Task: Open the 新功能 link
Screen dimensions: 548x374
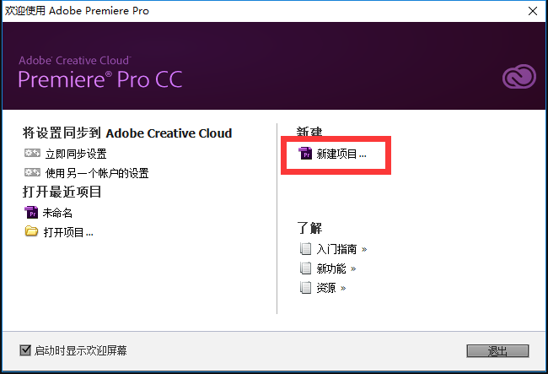Action: (331, 268)
